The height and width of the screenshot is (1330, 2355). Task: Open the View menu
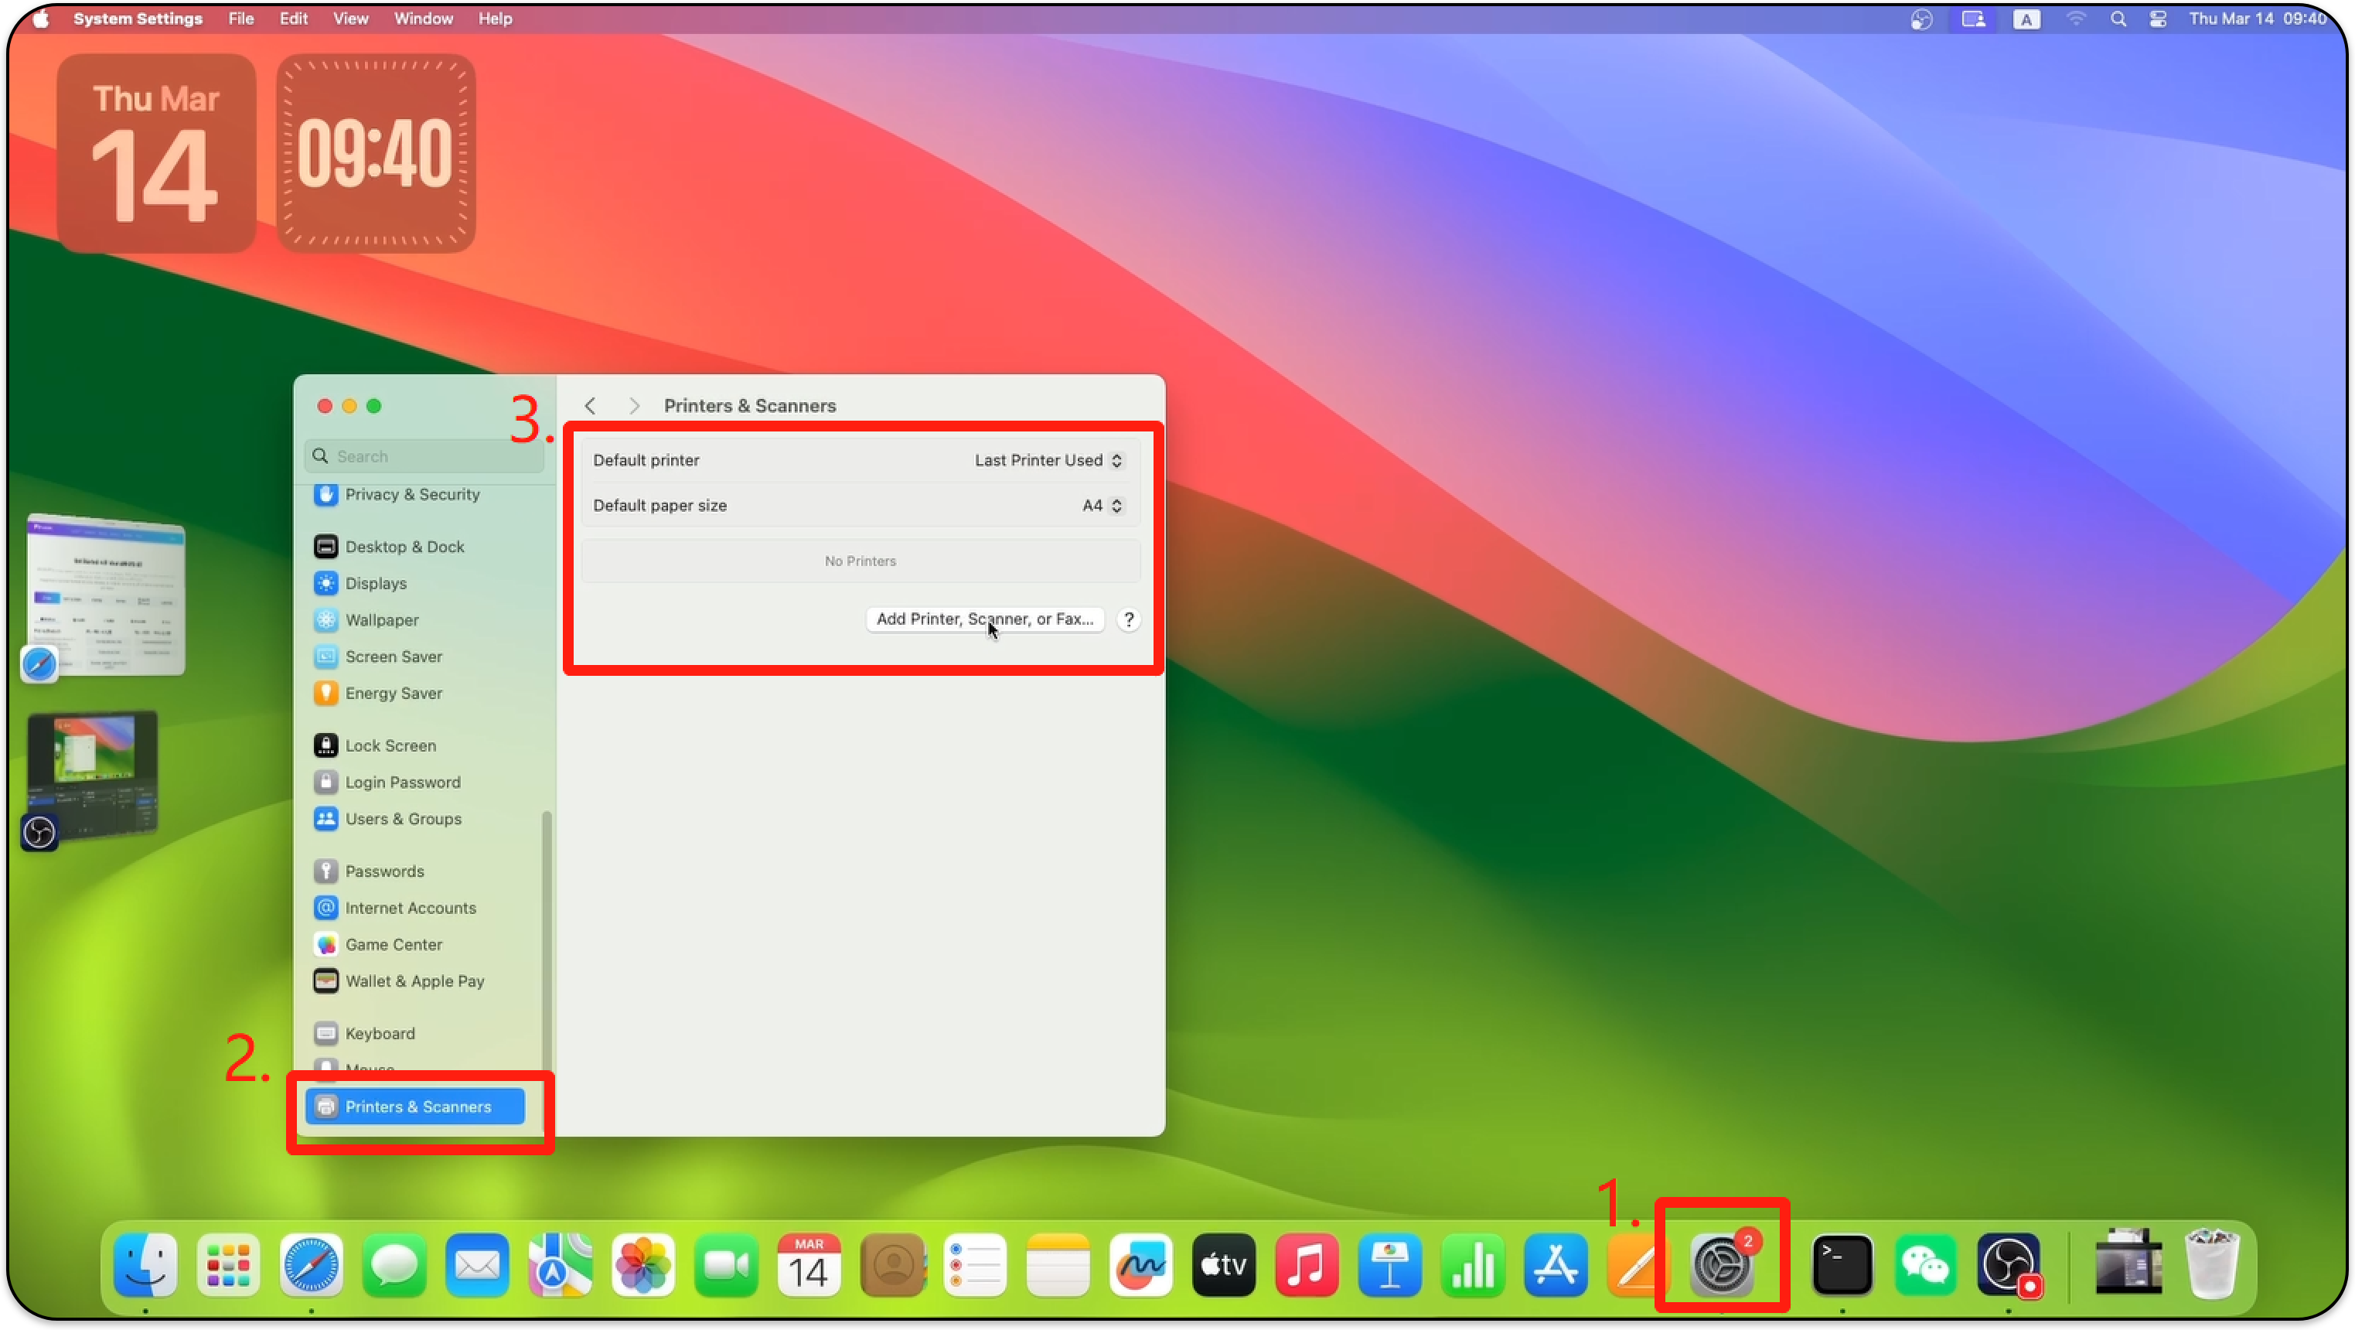[350, 19]
